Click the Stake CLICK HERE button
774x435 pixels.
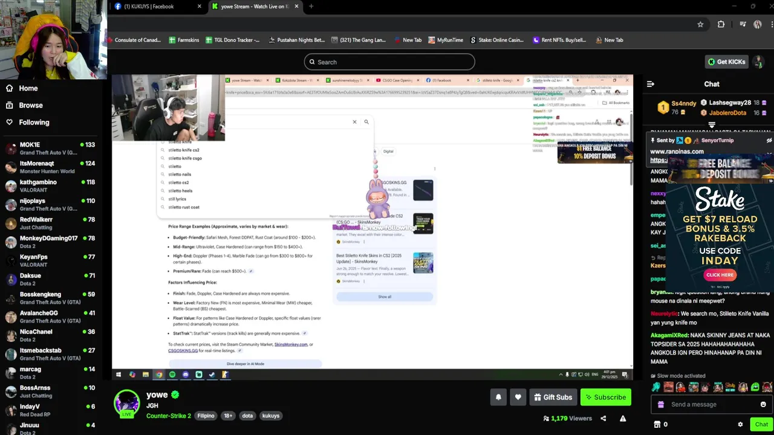[720, 275]
